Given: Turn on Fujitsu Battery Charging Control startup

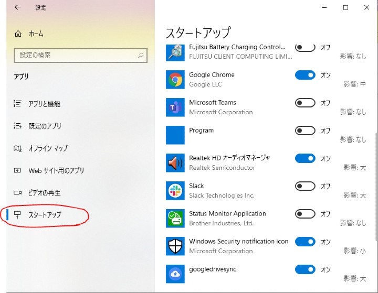Looking at the screenshot, I should pos(305,47).
